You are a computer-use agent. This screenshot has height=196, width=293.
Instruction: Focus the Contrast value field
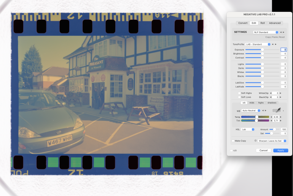[x=283, y=58]
